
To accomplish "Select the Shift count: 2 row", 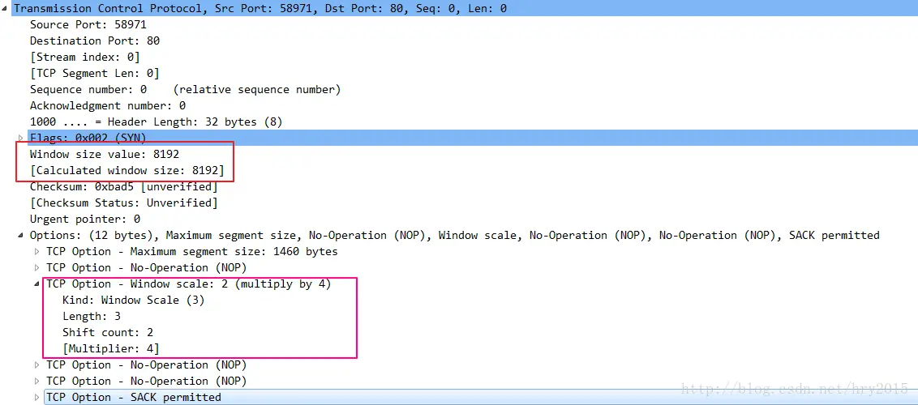I will tap(108, 333).
